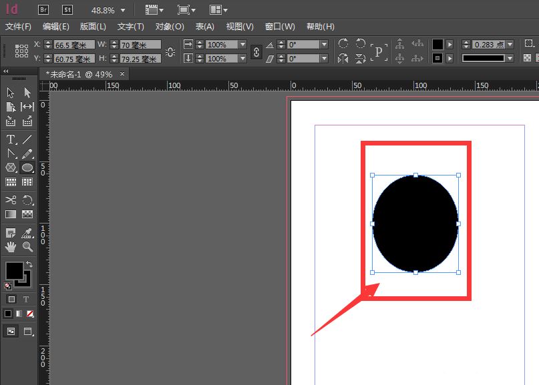Select the Content Placer tool
The width and height of the screenshot is (539, 385).
(27, 121)
